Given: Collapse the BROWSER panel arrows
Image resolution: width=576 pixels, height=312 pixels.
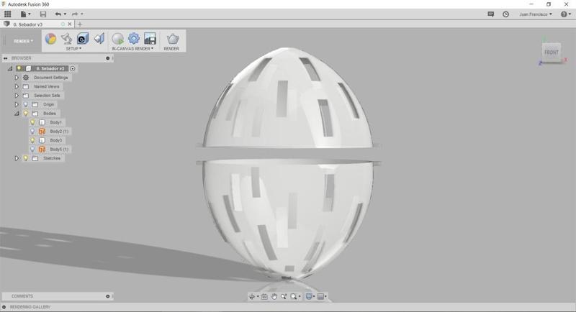Looking at the screenshot, I should coord(6,58).
